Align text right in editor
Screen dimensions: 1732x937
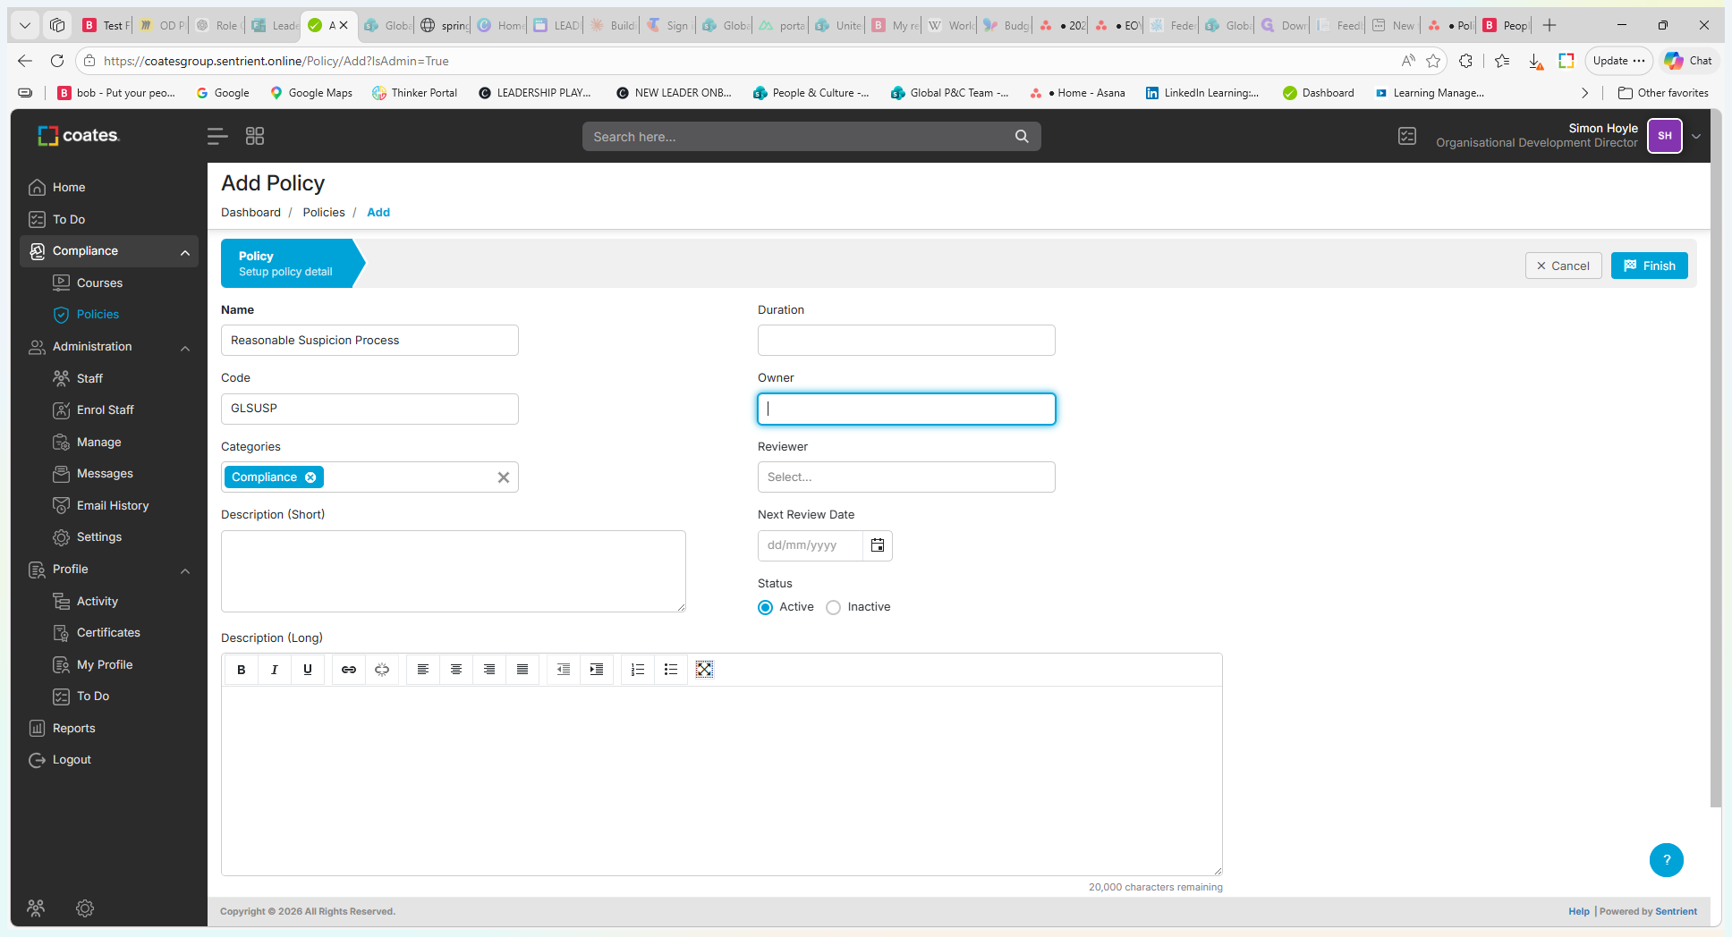click(489, 670)
